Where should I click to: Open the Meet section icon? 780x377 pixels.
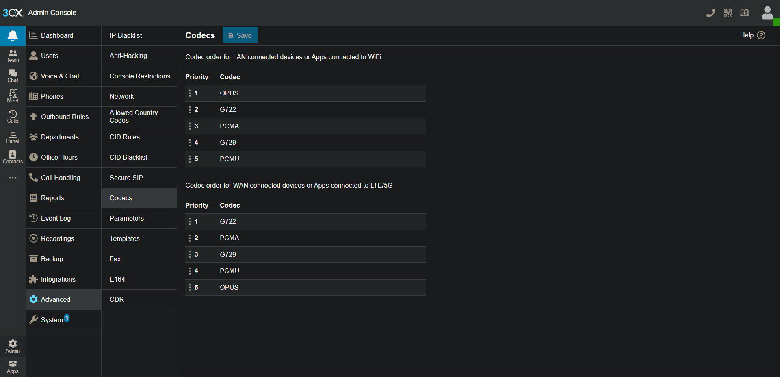13,96
